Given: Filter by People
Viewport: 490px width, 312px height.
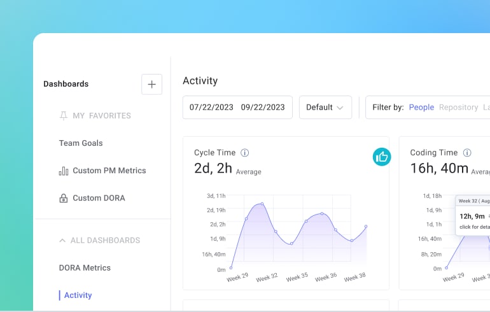Looking at the screenshot, I should tap(421, 107).
